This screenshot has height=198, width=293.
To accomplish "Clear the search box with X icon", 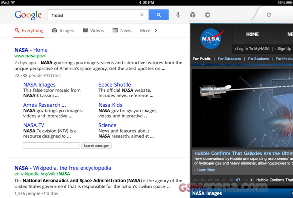I will coord(142,15).
